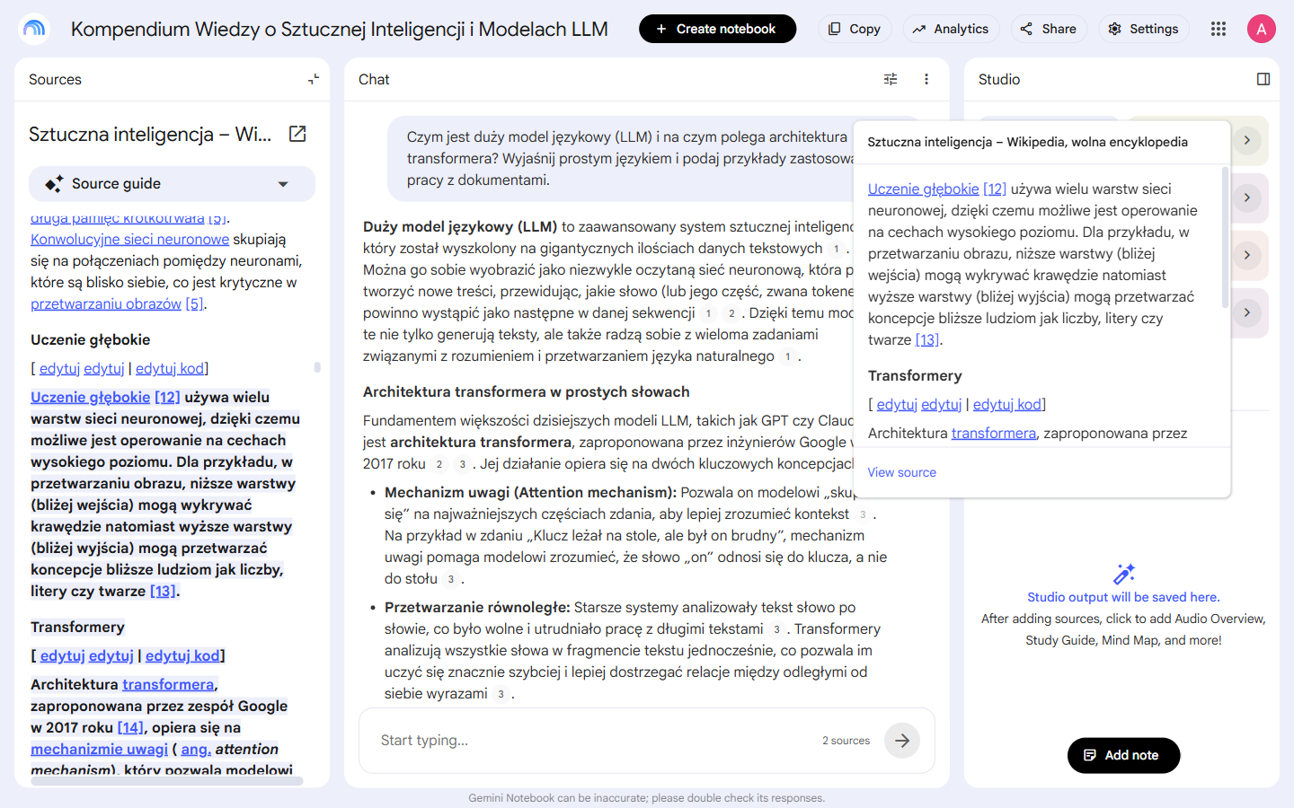The width and height of the screenshot is (1294, 808).
Task: Click View source in the citation popup
Action: [901, 472]
